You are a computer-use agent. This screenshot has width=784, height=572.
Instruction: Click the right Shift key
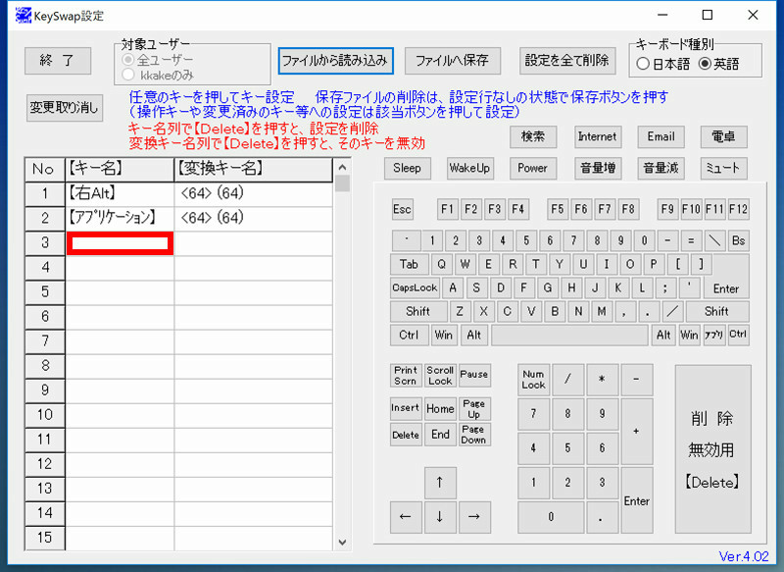[717, 311]
